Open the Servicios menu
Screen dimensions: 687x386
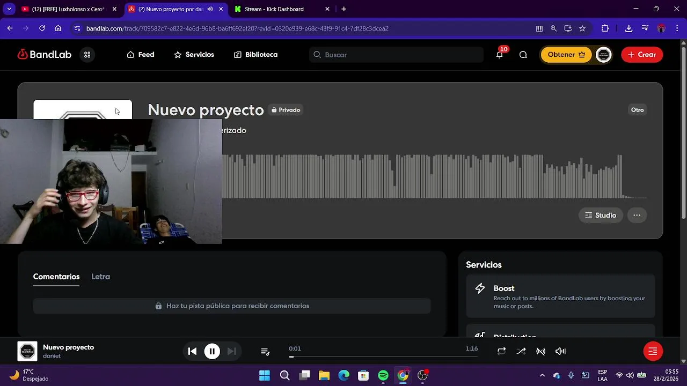click(x=194, y=55)
